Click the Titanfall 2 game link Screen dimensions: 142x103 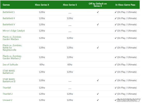[x=7, y=94]
